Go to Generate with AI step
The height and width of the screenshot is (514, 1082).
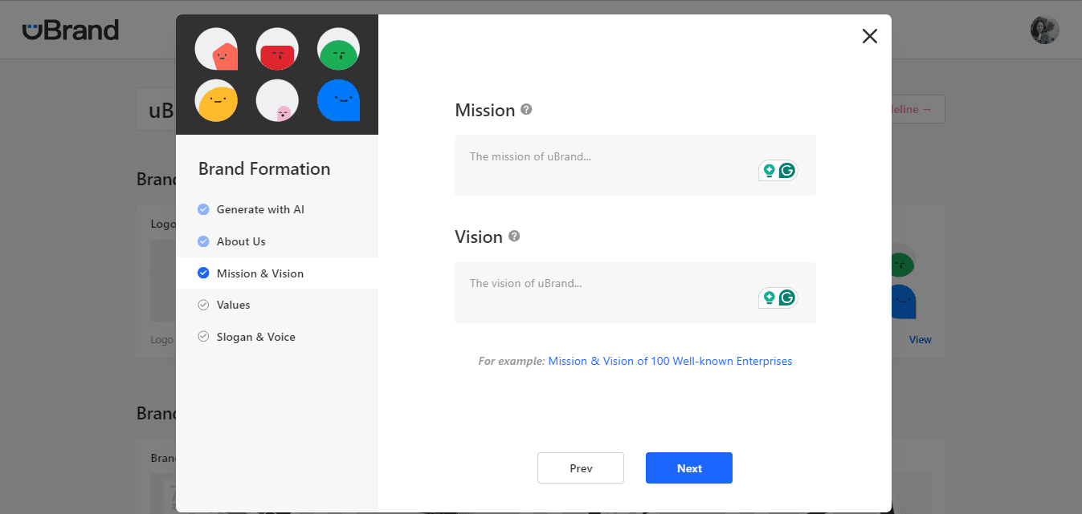(x=277, y=209)
